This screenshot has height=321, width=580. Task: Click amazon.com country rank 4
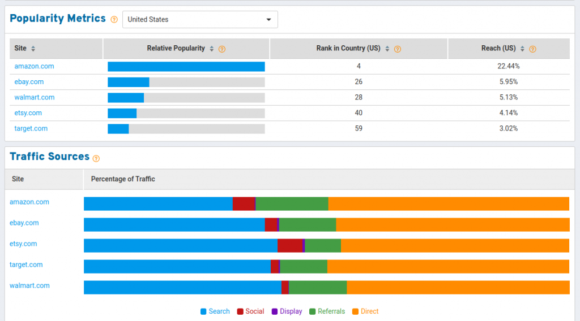coord(359,67)
